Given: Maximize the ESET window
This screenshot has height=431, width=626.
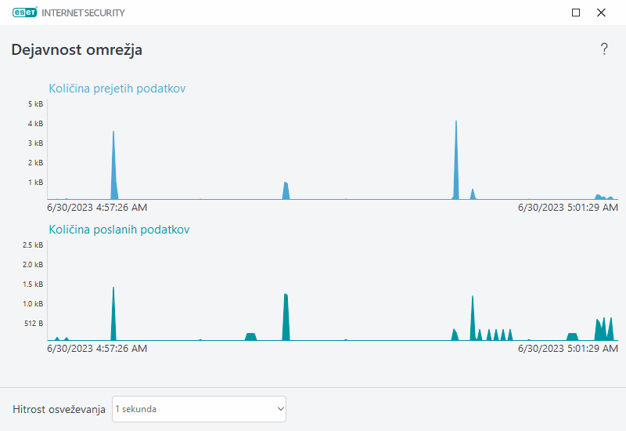Looking at the screenshot, I should [576, 13].
